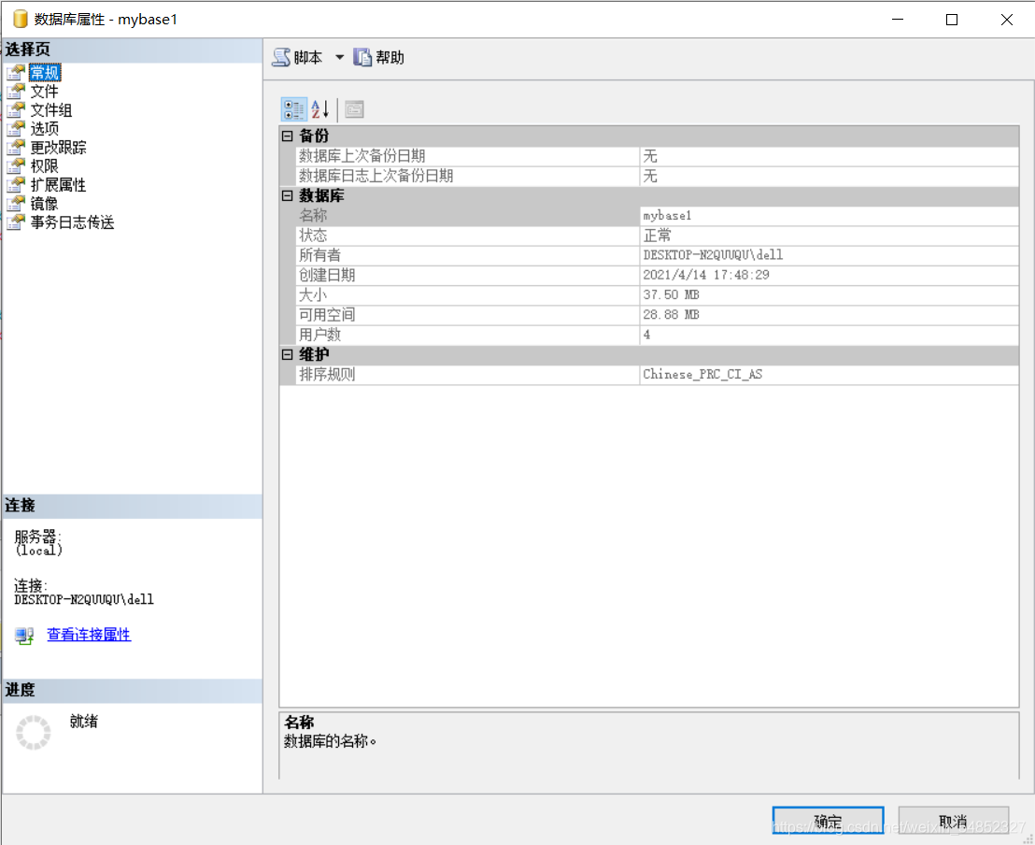The height and width of the screenshot is (845, 1035).
Task: Open the 权限 page label
Action: point(44,165)
